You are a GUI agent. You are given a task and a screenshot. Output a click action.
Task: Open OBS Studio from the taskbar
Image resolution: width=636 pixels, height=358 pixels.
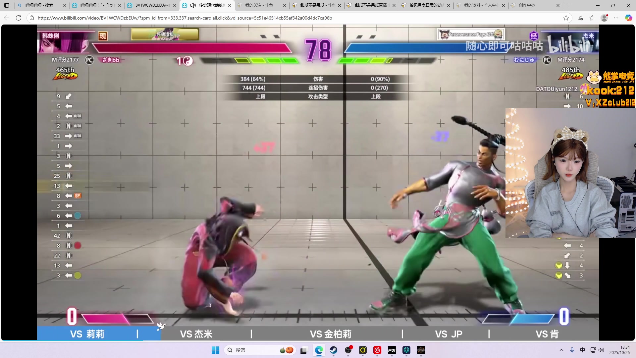coord(348,350)
